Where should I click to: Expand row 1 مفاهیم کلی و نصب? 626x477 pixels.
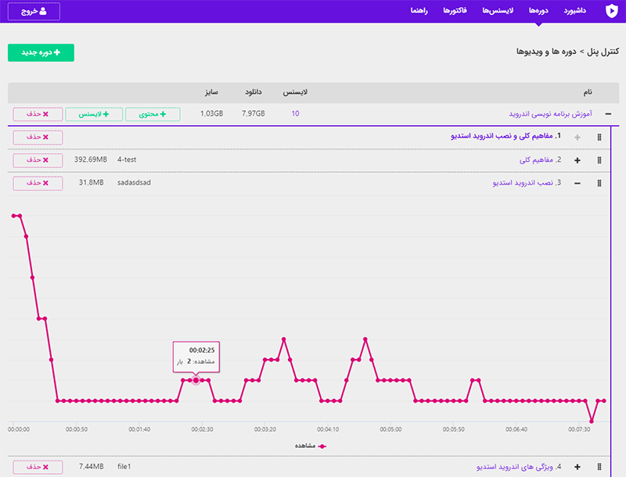577,137
